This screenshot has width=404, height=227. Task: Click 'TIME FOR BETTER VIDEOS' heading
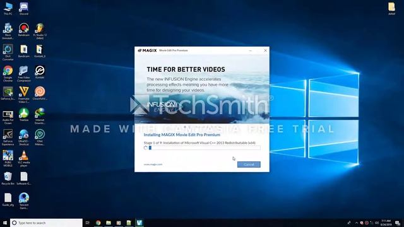pos(186,69)
